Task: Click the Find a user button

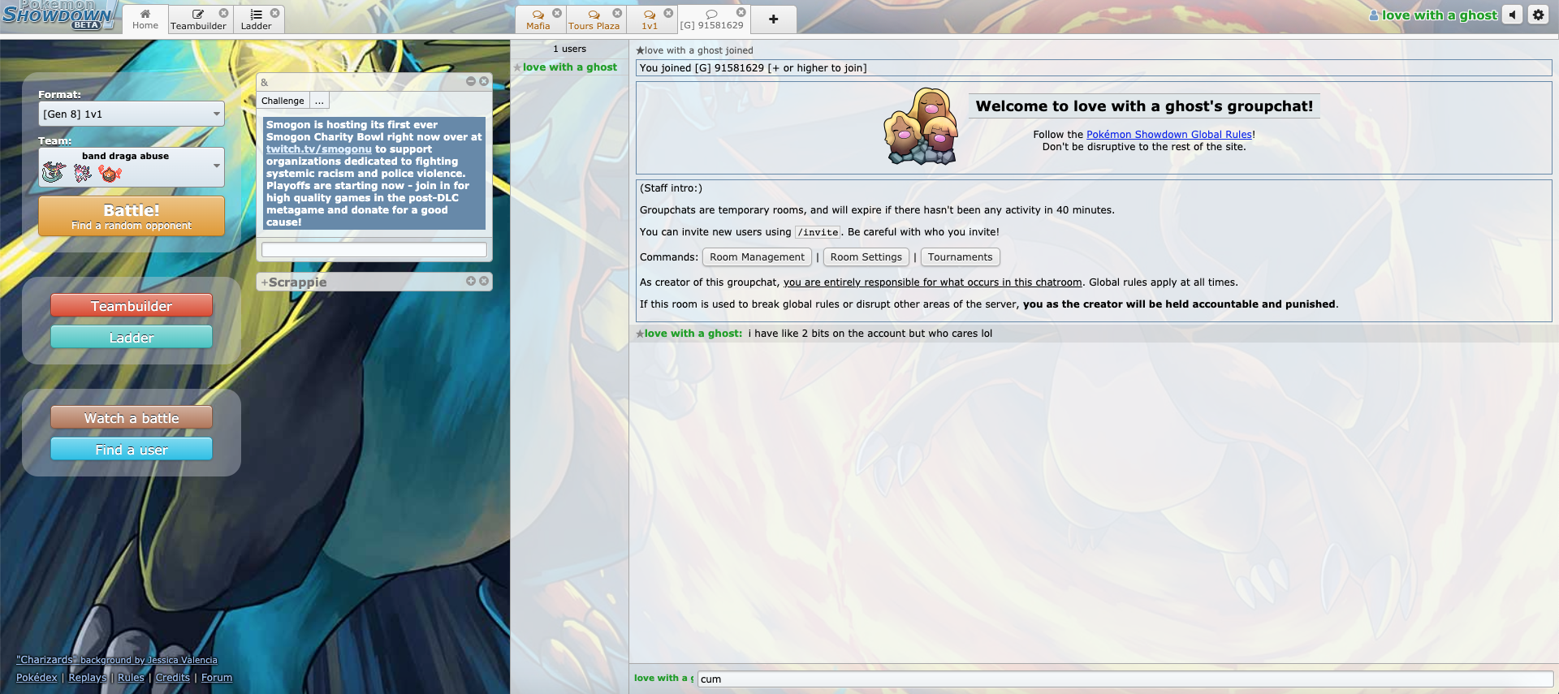Action: 132,450
